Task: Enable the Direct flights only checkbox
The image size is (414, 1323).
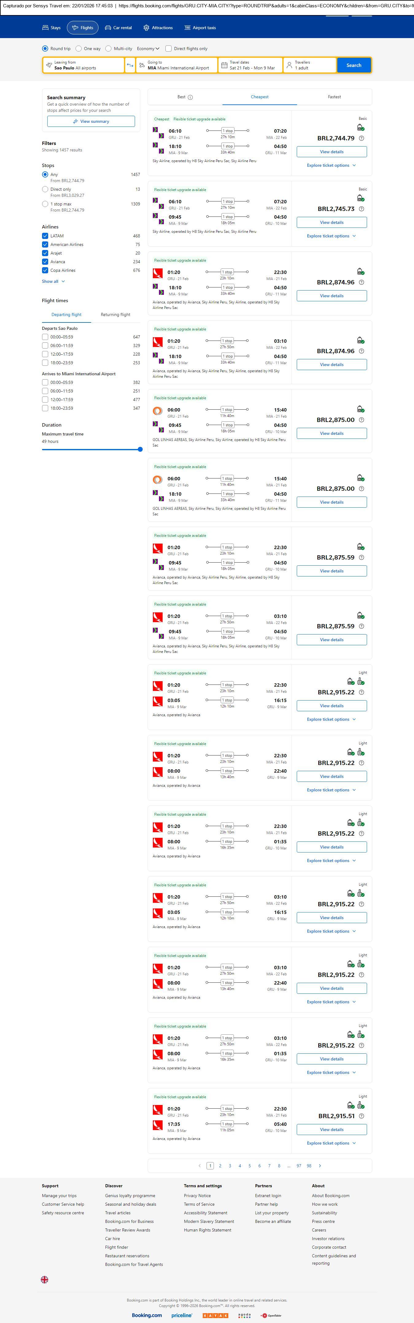Action: [x=169, y=49]
